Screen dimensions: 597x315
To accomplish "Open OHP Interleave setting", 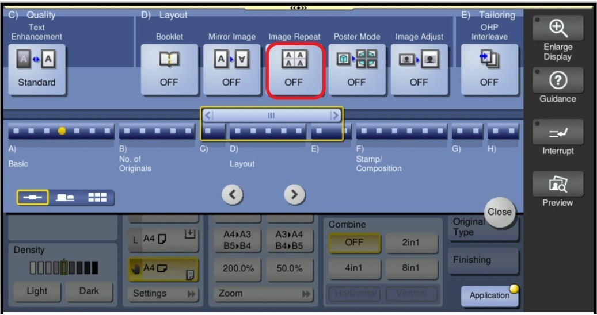I will click(x=489, y=68).
